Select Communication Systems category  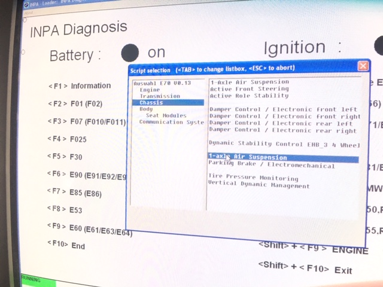click(x=172, y=122)
